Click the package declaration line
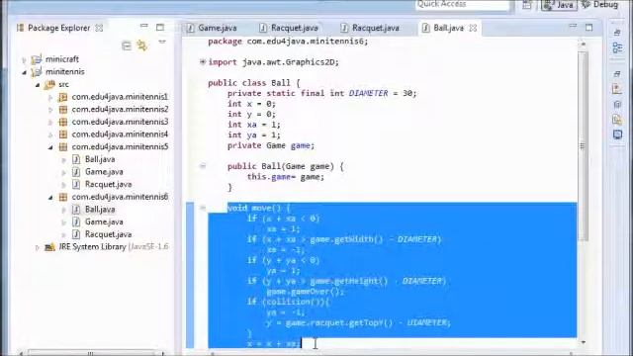The height and width of the screenshot is (356, 633). point(288,42)
